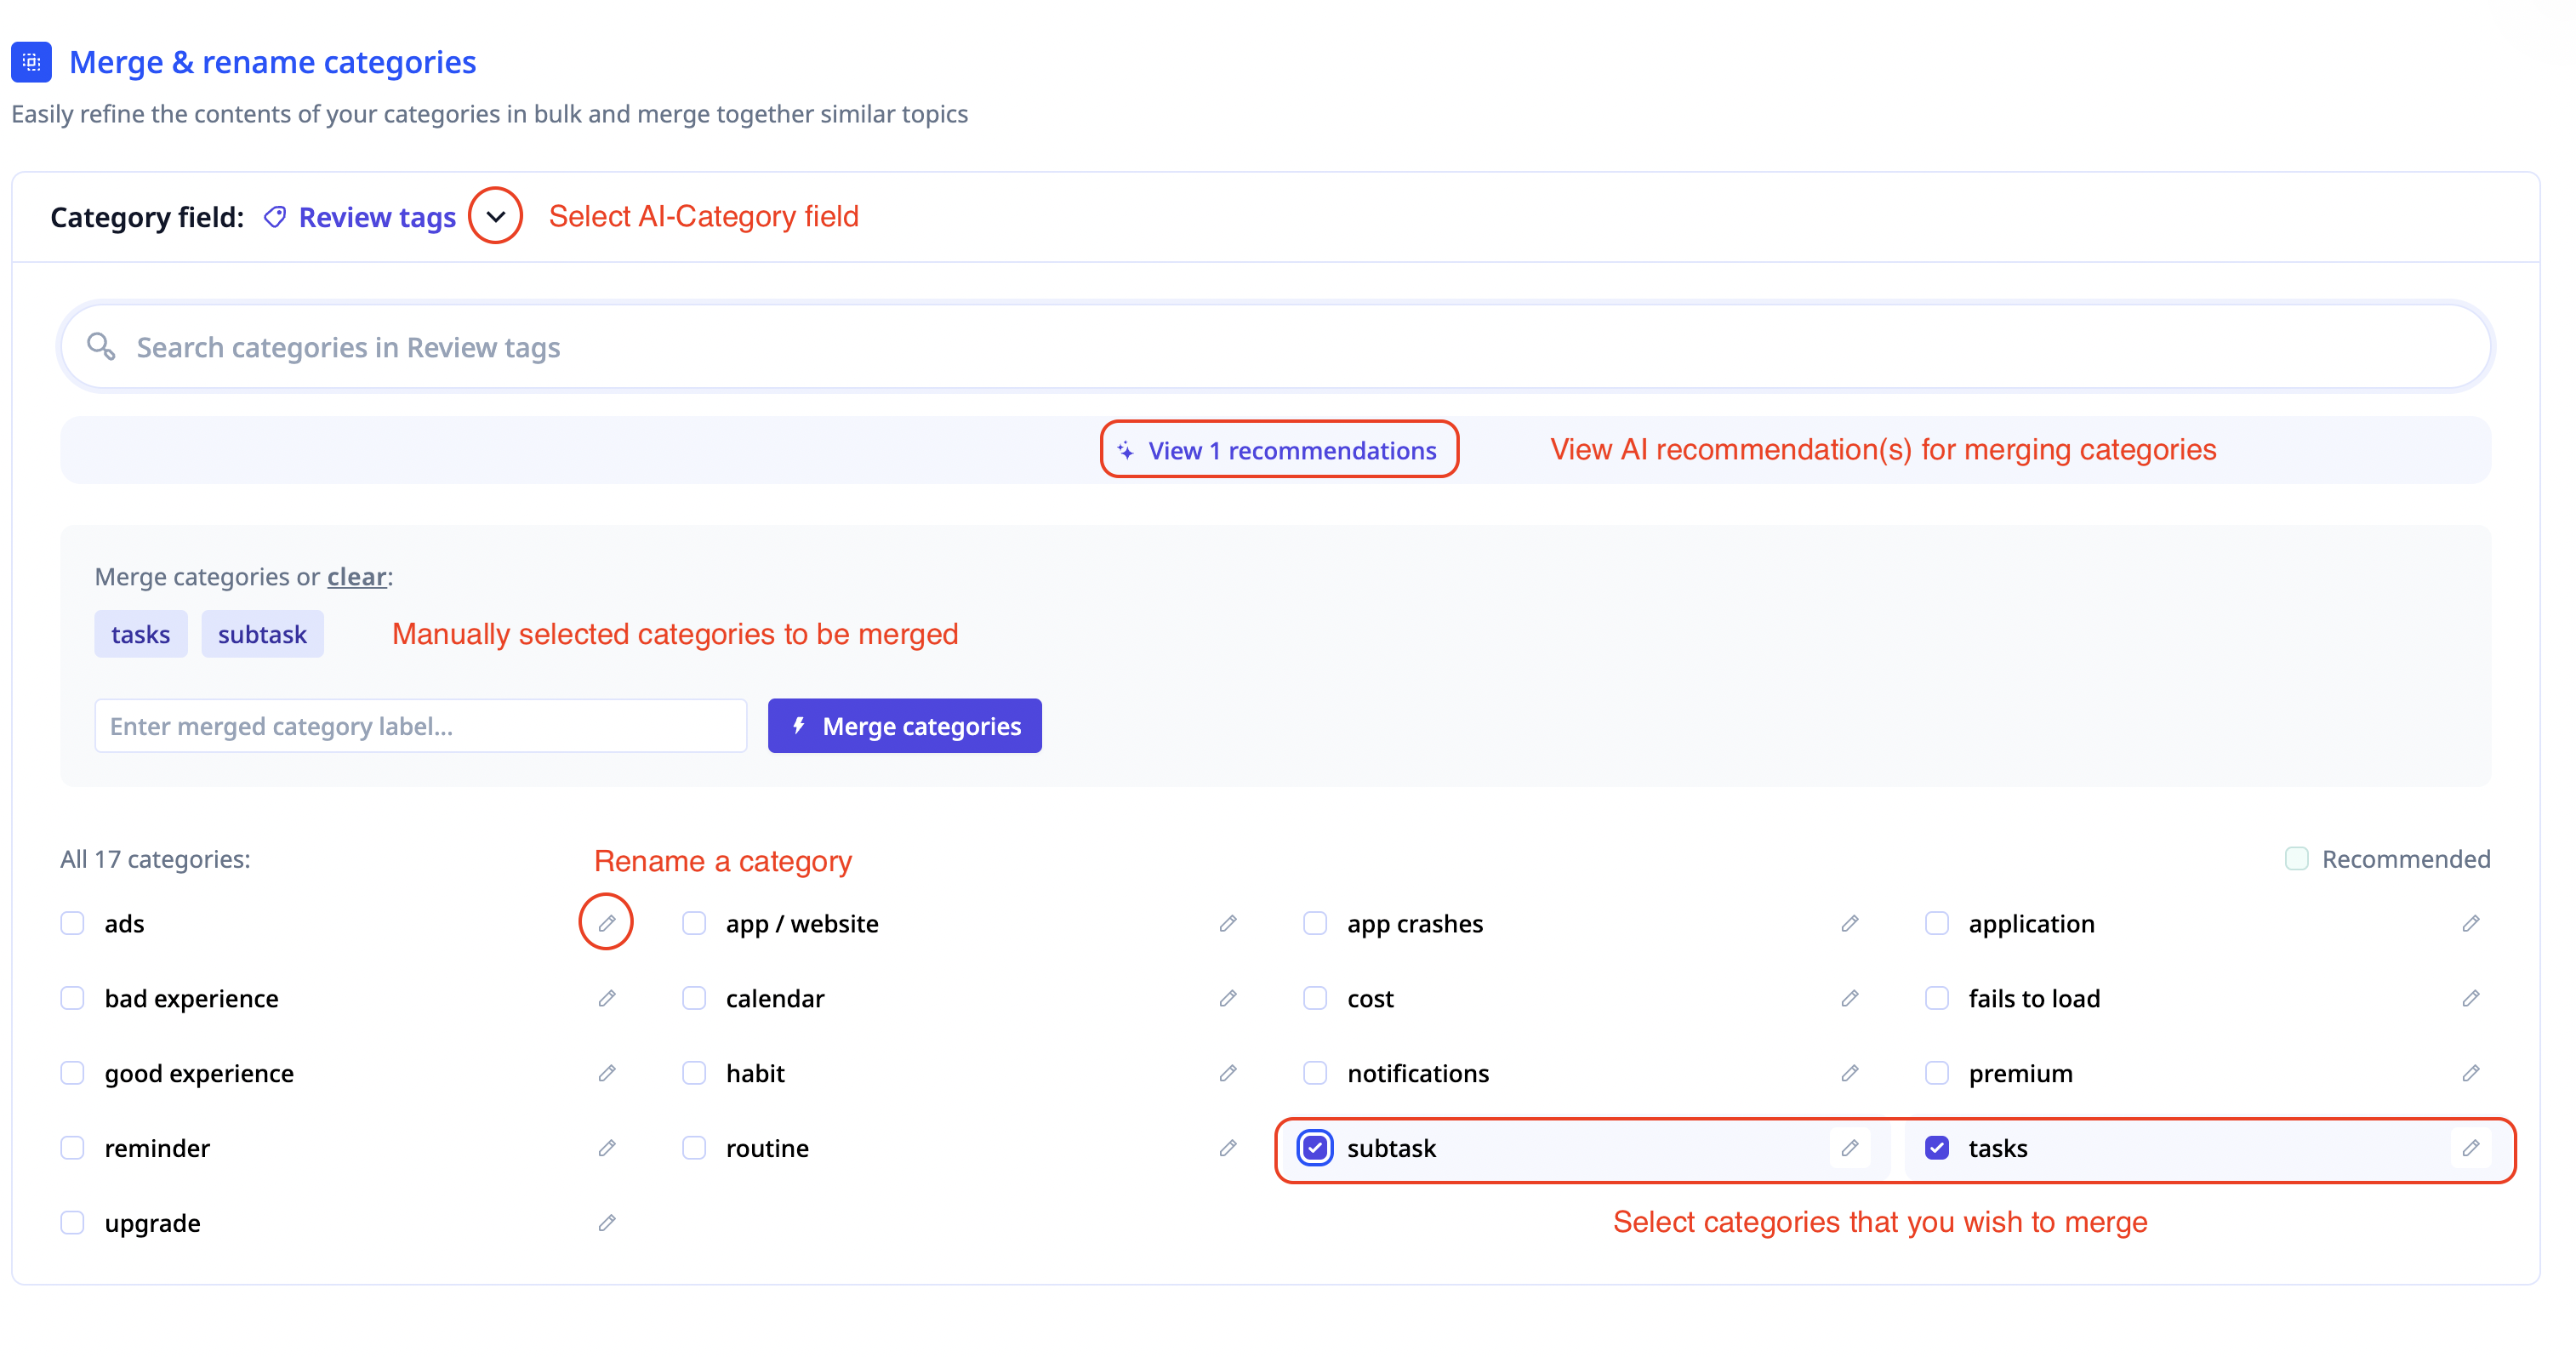Click the search magnifier icon
The height and width of the screenshot is (1357, 2576).
pos(100,346)
